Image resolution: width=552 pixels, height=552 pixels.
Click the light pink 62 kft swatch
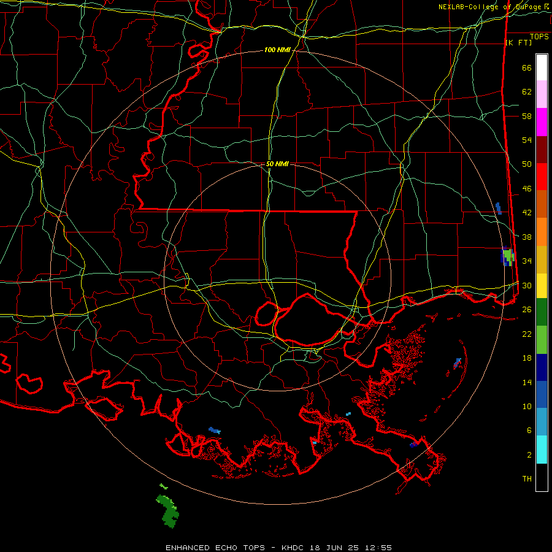(x=542, y=94)
